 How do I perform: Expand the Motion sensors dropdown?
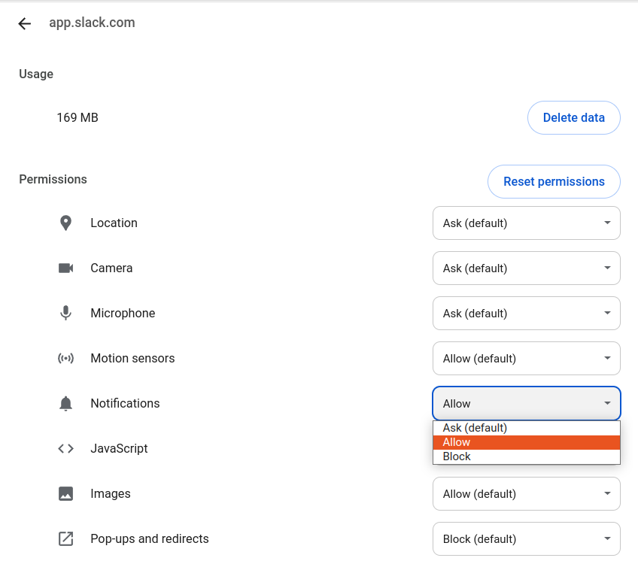[526, 358]
